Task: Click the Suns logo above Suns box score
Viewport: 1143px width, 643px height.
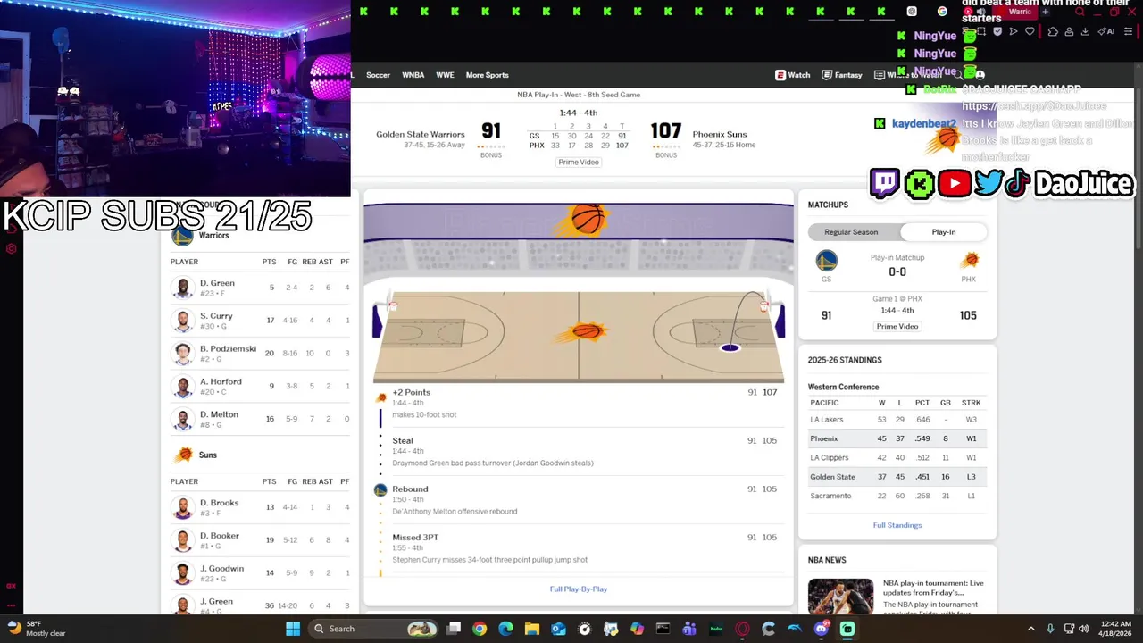Action: click(x=183, y=455)
